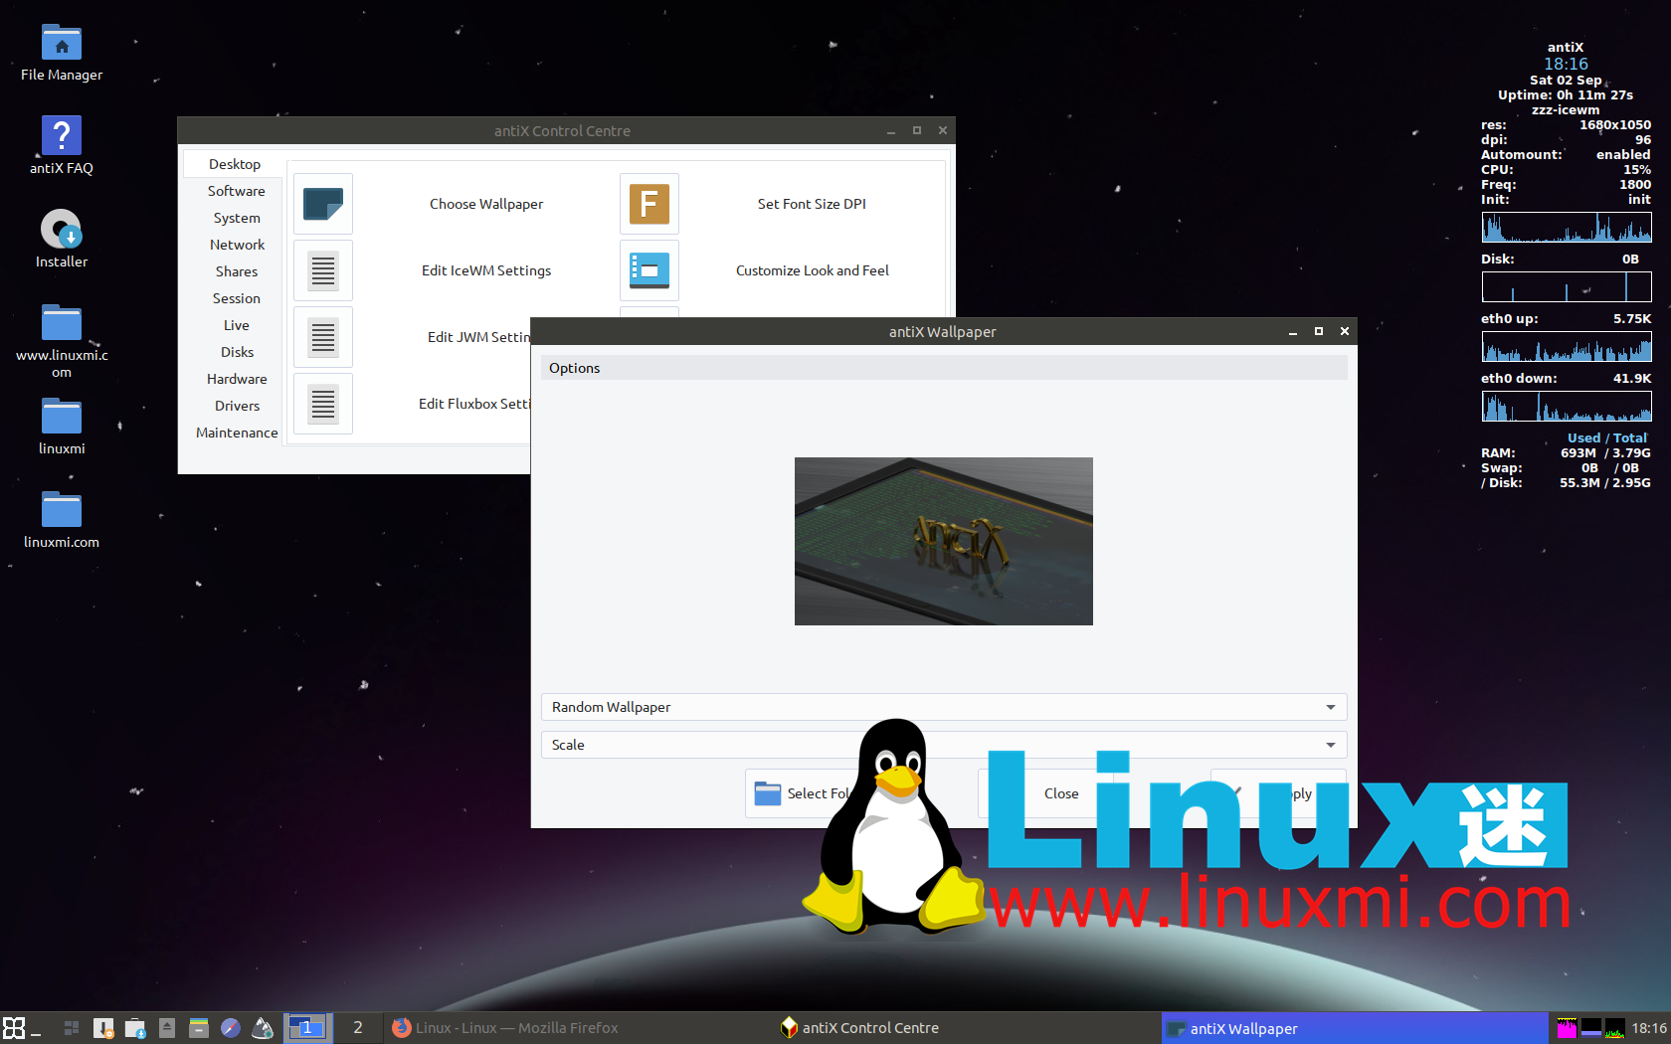Click the software bag icon with download arrow
Image resolution: width=1671 pixels, height=1044 pixels.
click(135, 1028)
